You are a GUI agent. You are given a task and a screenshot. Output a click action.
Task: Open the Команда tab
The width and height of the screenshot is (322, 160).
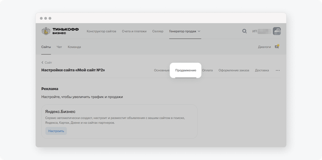74,47
